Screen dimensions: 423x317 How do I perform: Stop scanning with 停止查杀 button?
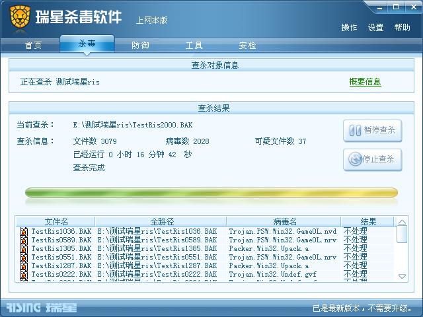[373, 160]
